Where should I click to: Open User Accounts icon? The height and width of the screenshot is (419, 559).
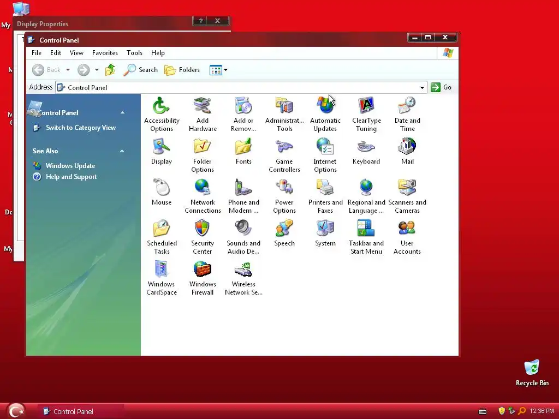(407, 237)
